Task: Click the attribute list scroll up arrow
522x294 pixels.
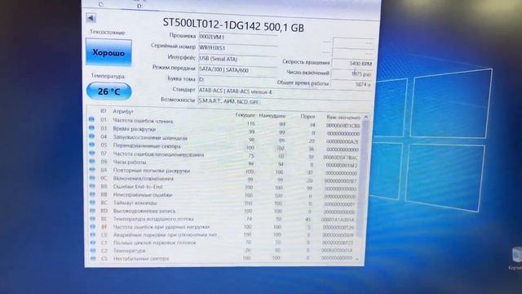Action: [x=366, y=117]
